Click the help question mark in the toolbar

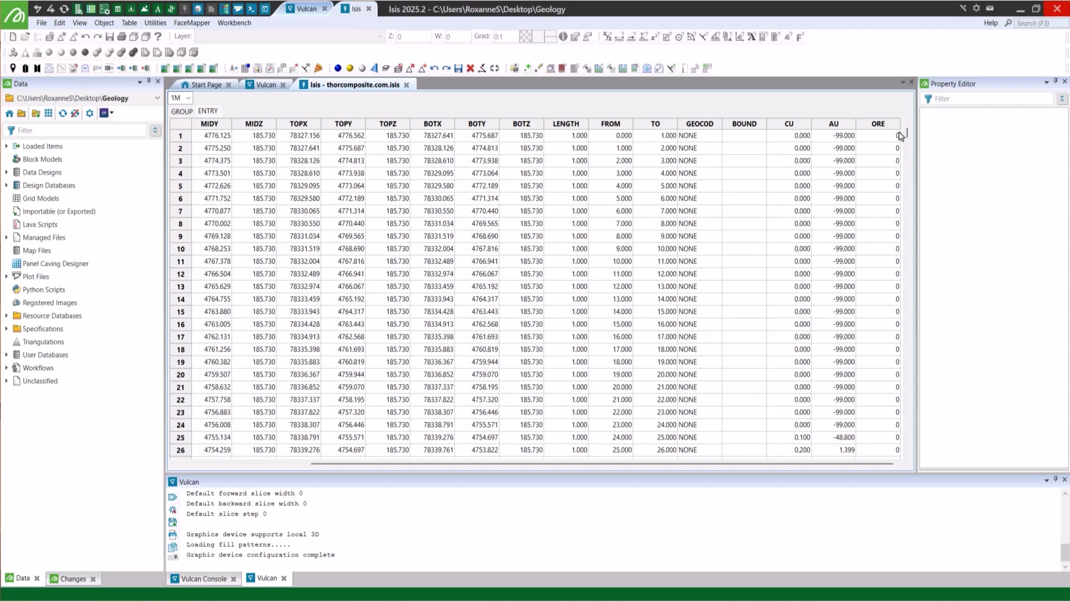[158, 36]
